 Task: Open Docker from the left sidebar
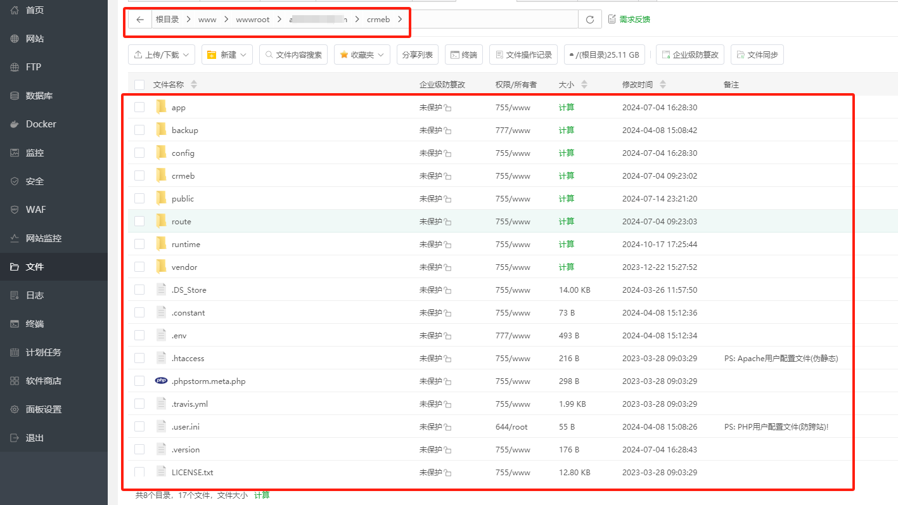[41, 124]
